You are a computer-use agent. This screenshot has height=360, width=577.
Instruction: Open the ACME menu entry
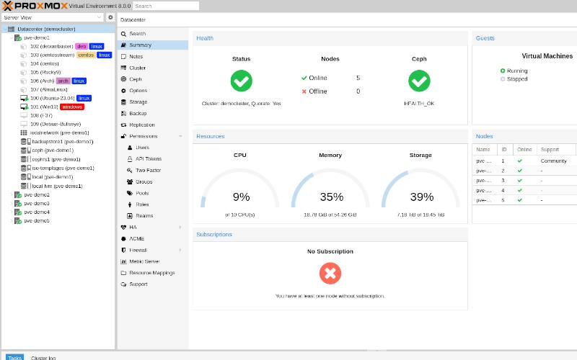153,239
